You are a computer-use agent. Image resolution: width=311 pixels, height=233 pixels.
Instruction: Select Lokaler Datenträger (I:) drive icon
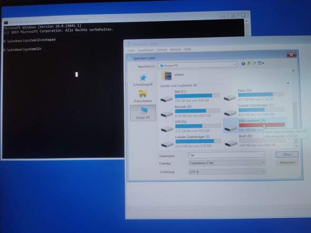click(x=167, y=144)
